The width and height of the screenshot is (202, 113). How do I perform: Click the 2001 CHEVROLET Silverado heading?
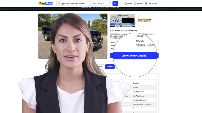tap(123, 30)
